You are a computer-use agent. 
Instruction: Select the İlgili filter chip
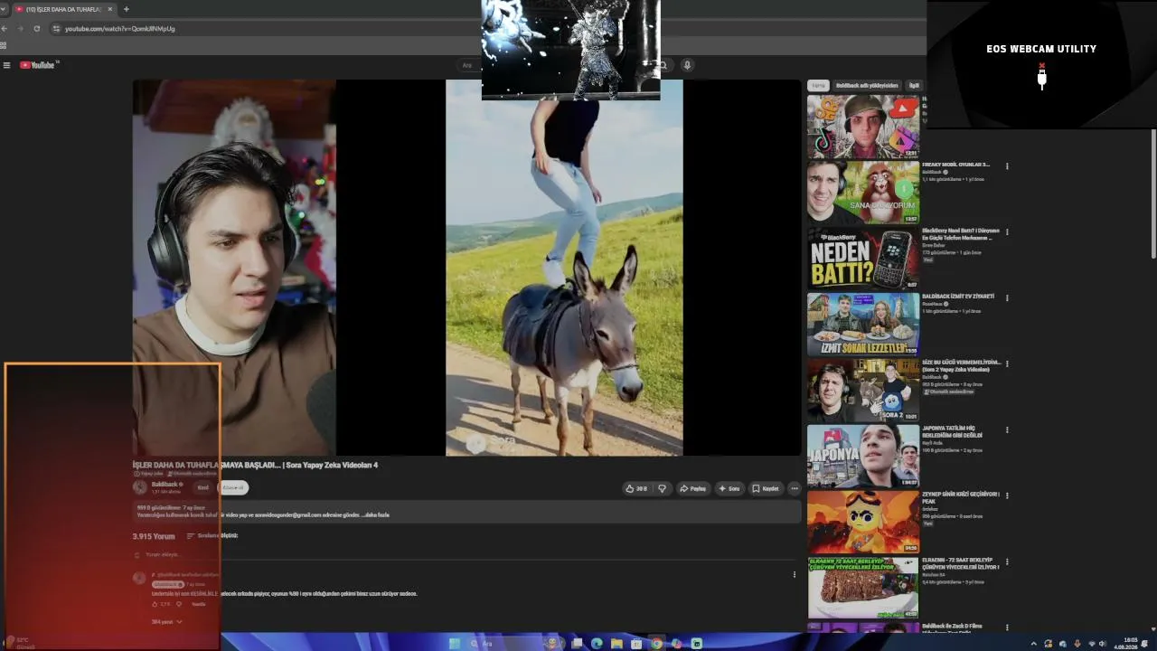[914, 86]
